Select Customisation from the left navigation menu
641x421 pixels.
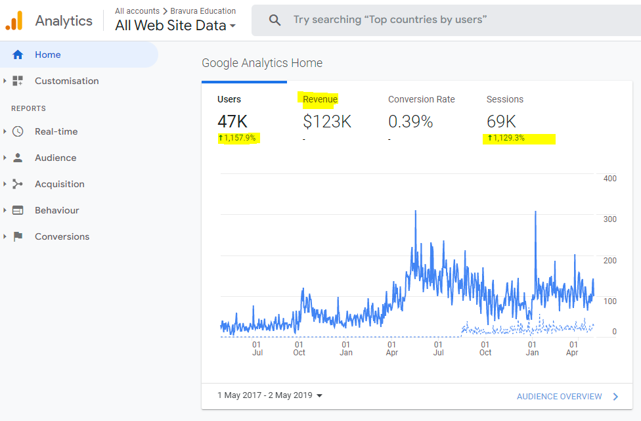[x=66, y=81]
